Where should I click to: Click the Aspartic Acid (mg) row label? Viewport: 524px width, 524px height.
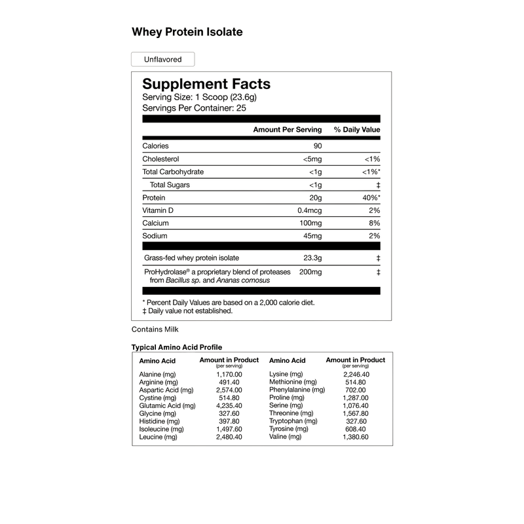(166, 390)
